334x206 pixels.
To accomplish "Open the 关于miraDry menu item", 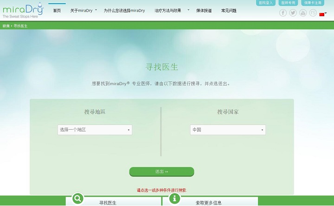I will pos(81,11).
